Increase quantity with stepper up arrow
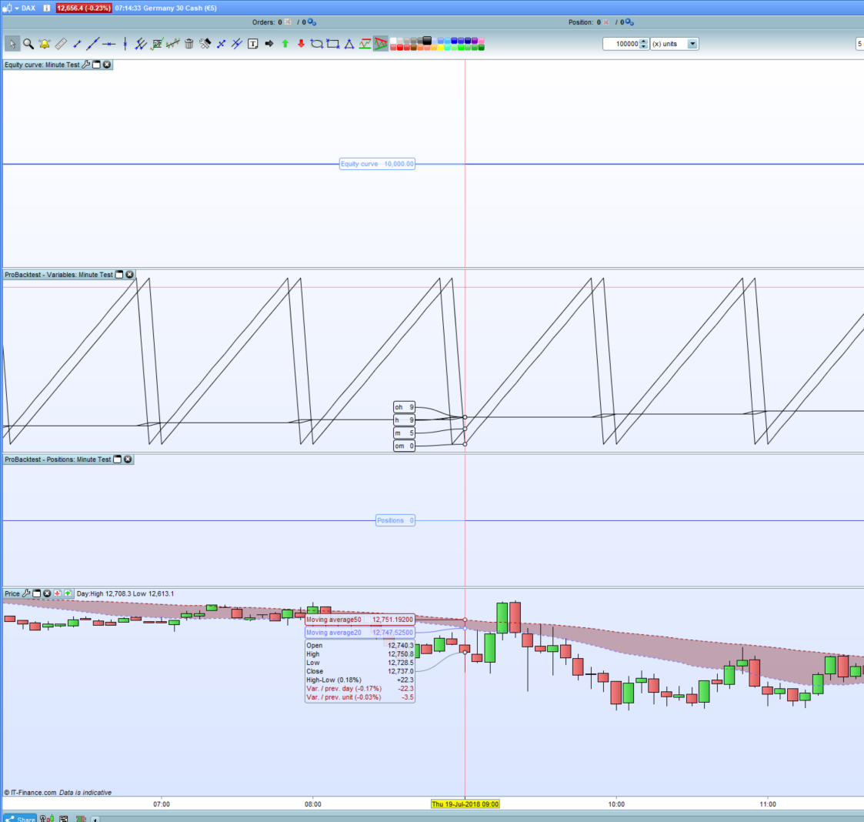Viewport: 864px width, 822px height. coord(644,41)
